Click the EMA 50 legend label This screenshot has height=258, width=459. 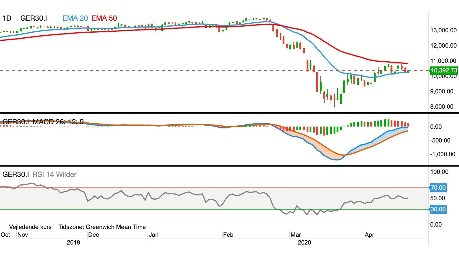coord(104,18)
